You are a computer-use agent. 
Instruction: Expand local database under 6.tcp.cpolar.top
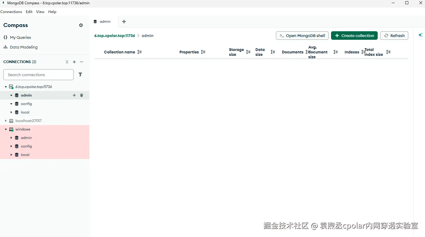11,112
